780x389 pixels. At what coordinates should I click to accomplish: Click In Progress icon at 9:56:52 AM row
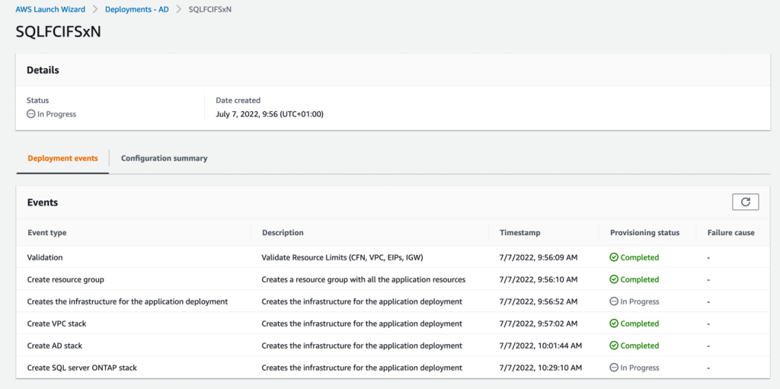(x=614, y=301)
